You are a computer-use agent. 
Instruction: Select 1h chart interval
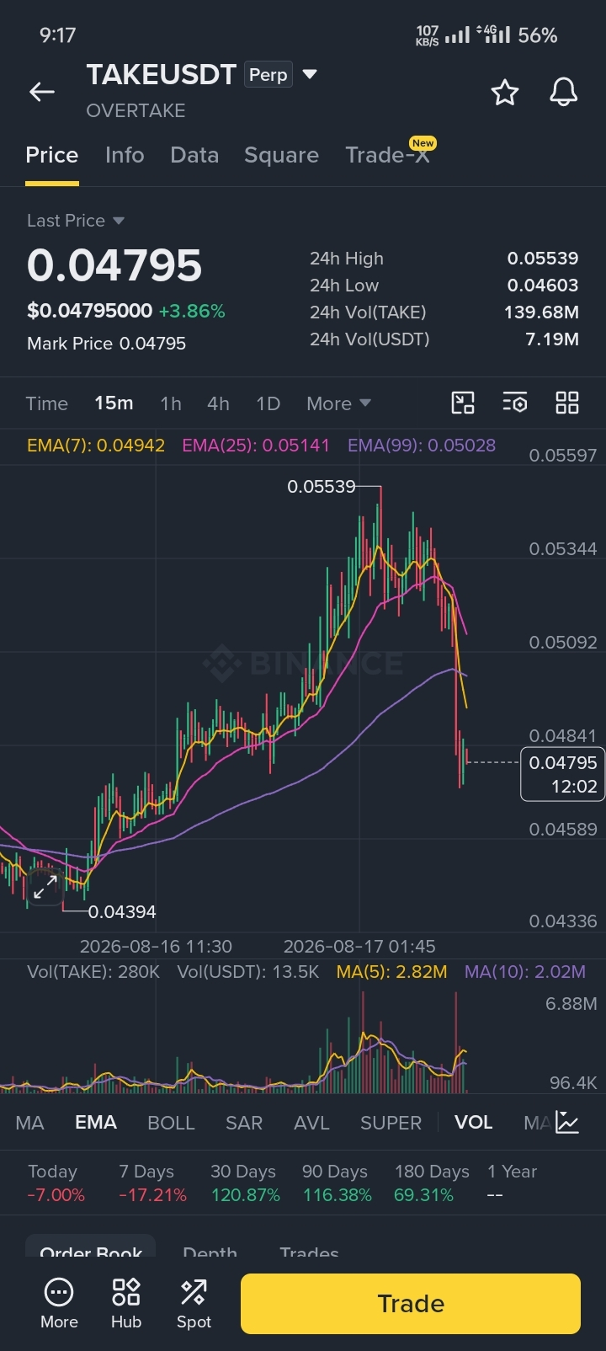[171, 403]
